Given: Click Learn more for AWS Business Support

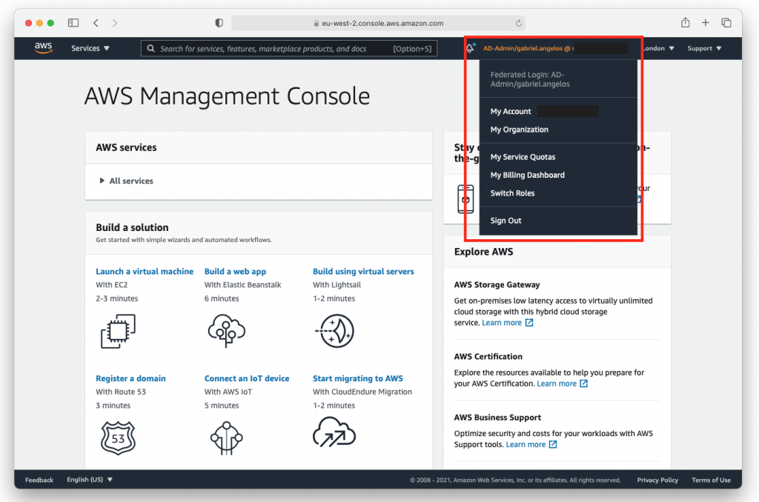Looking at the screenshot, I should click(531, 444).
